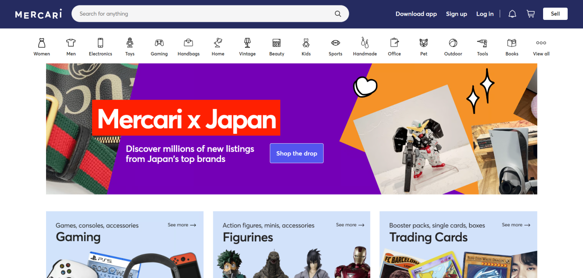
Task: Select the Beauty category icon
Action: (x=276, y=46)
